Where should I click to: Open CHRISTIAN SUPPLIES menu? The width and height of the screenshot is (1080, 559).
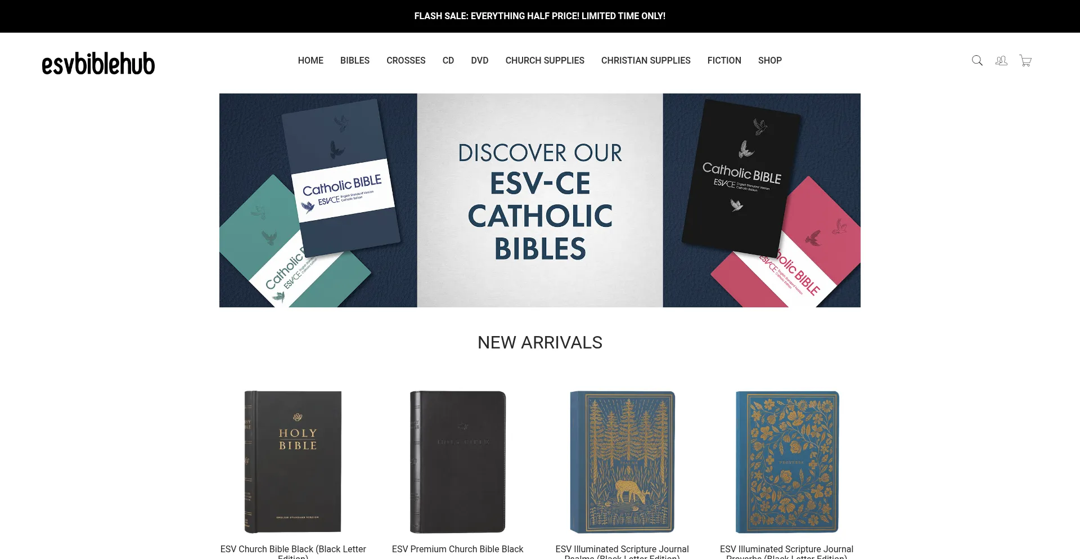[646, 60]
